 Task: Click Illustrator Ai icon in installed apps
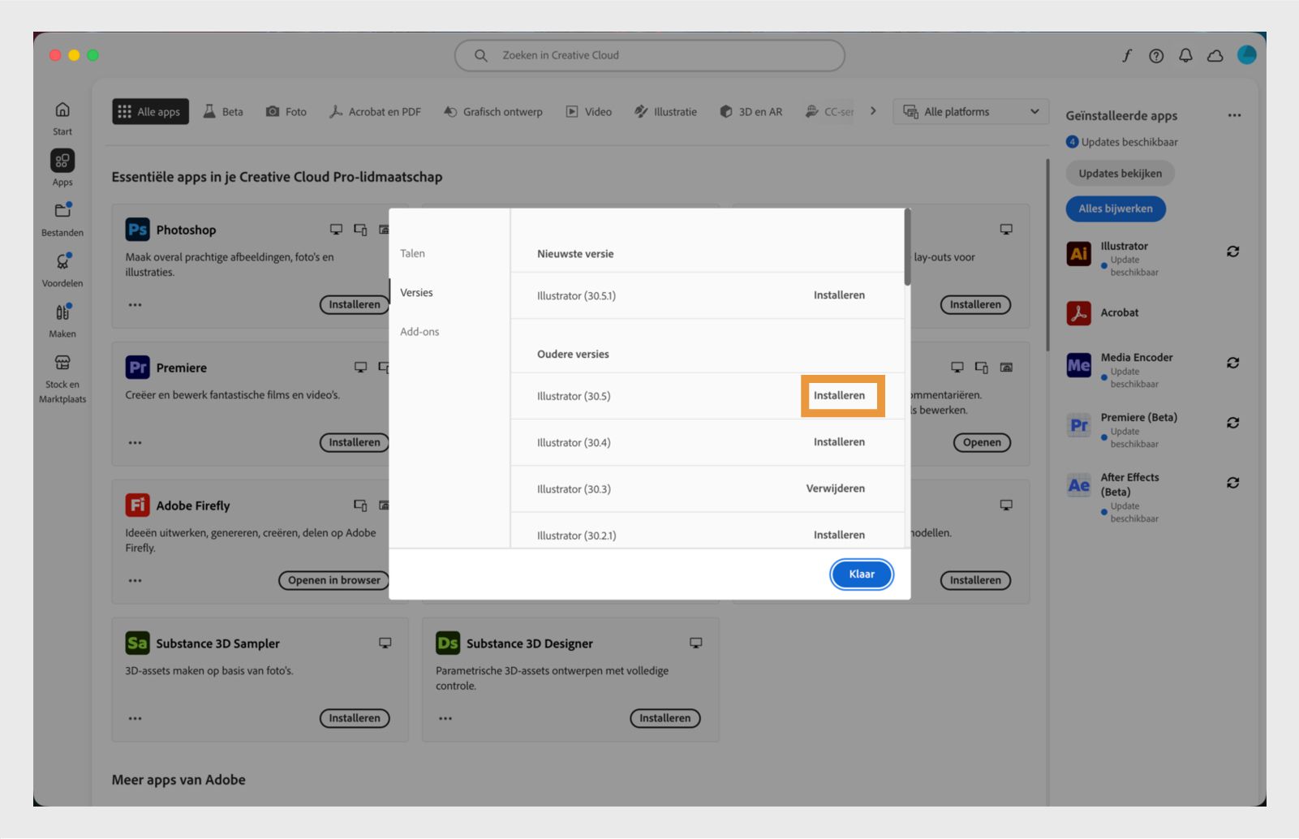pyautogui.click(x=1078, y=253)
